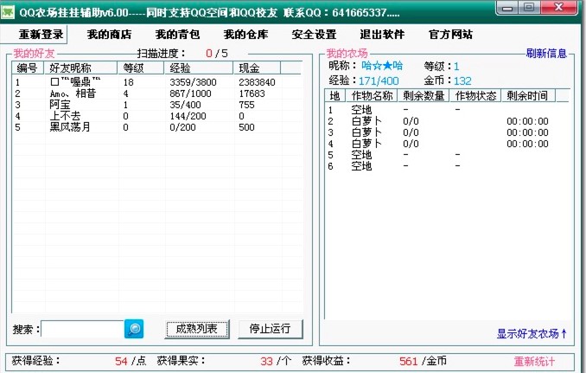Click the 成熟列表 button
586x373 pixels.
point(197,329)
